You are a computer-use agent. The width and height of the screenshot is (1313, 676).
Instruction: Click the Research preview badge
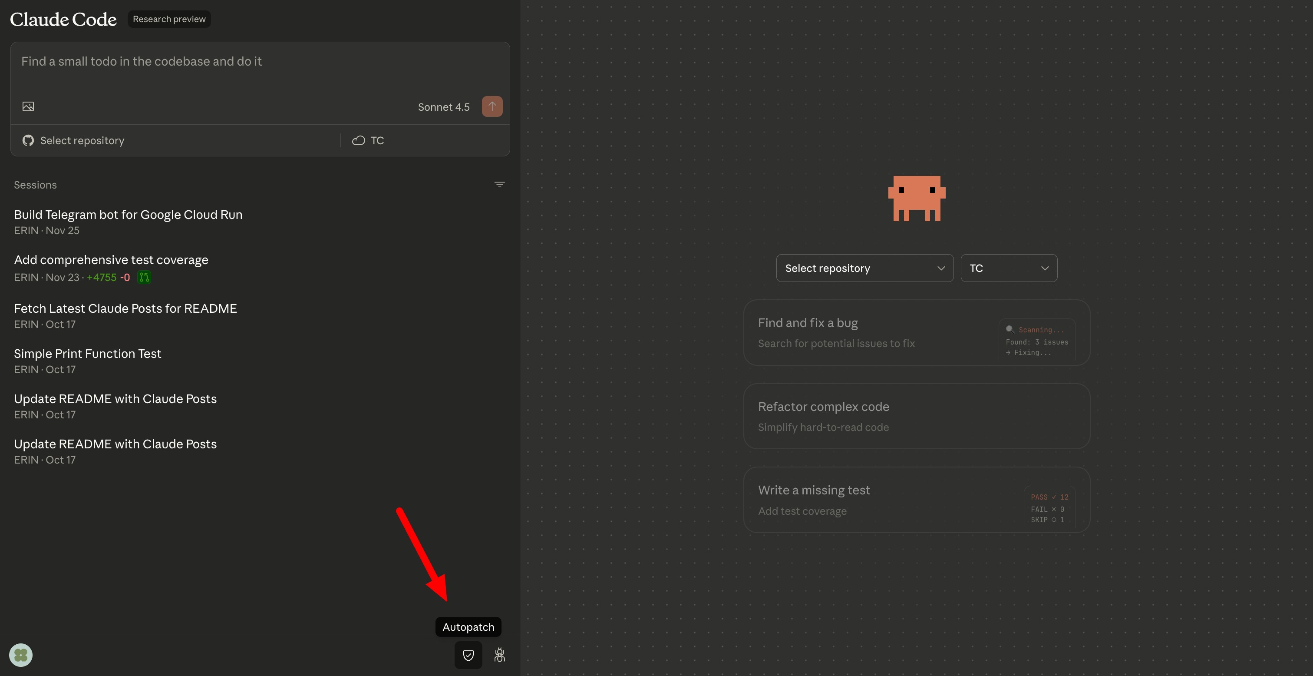pos(169,19)
